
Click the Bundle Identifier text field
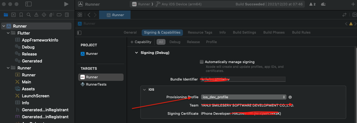242,79
